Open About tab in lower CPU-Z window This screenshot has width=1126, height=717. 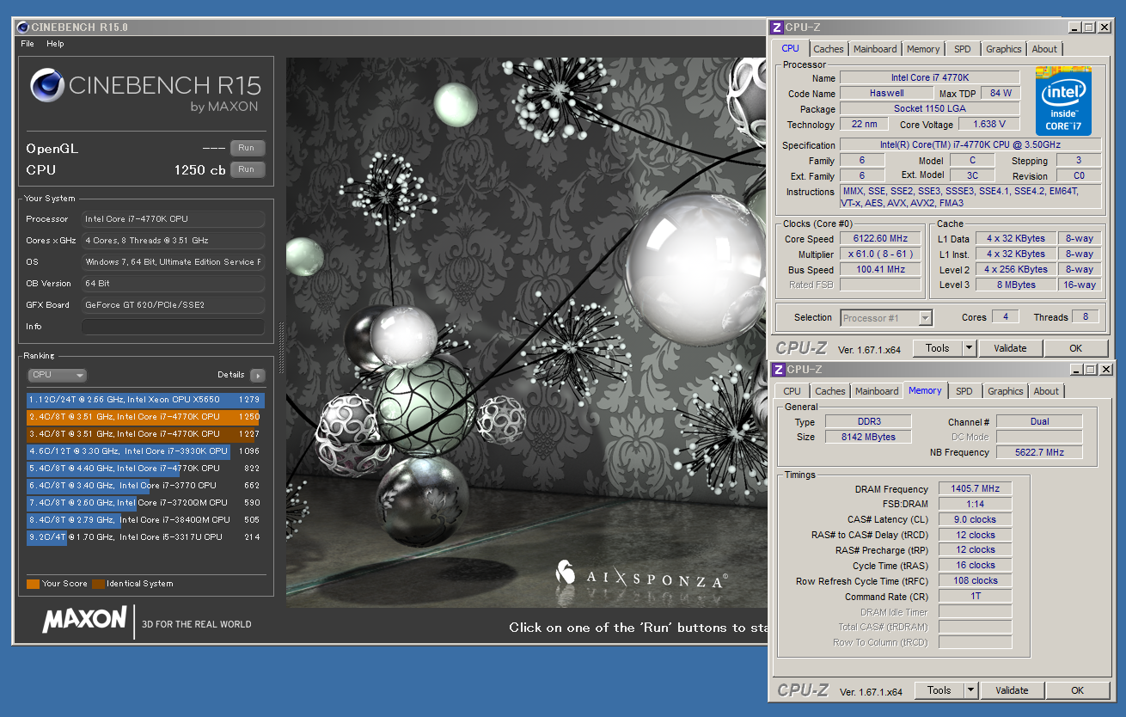point(1046,391)
